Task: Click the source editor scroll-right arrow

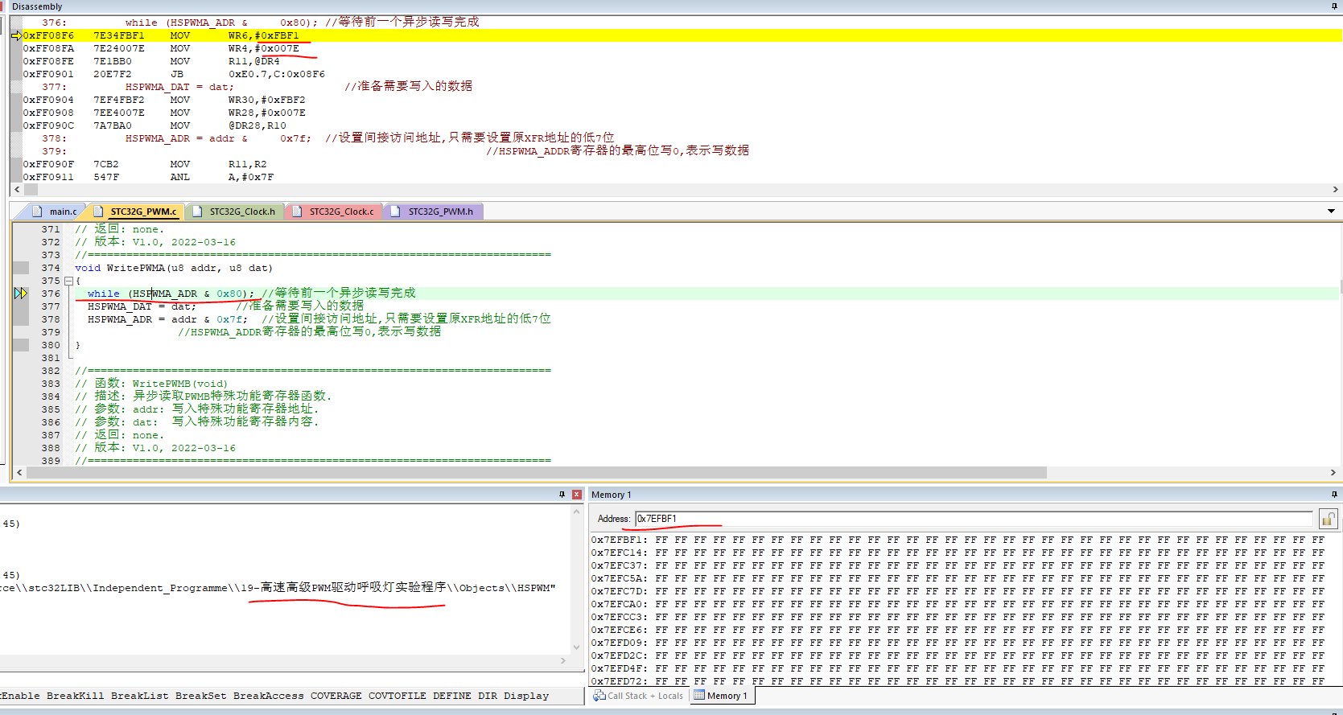Action: [x=1333, y=473]
